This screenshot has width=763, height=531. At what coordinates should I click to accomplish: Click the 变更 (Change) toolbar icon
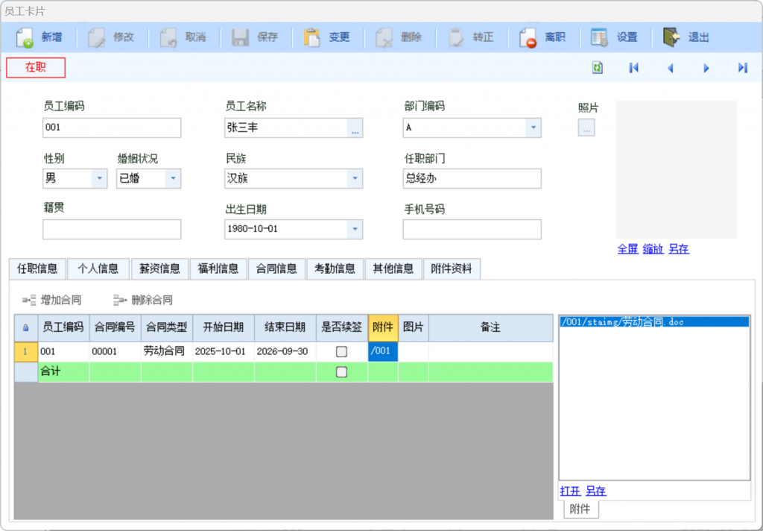pos(312,37)
